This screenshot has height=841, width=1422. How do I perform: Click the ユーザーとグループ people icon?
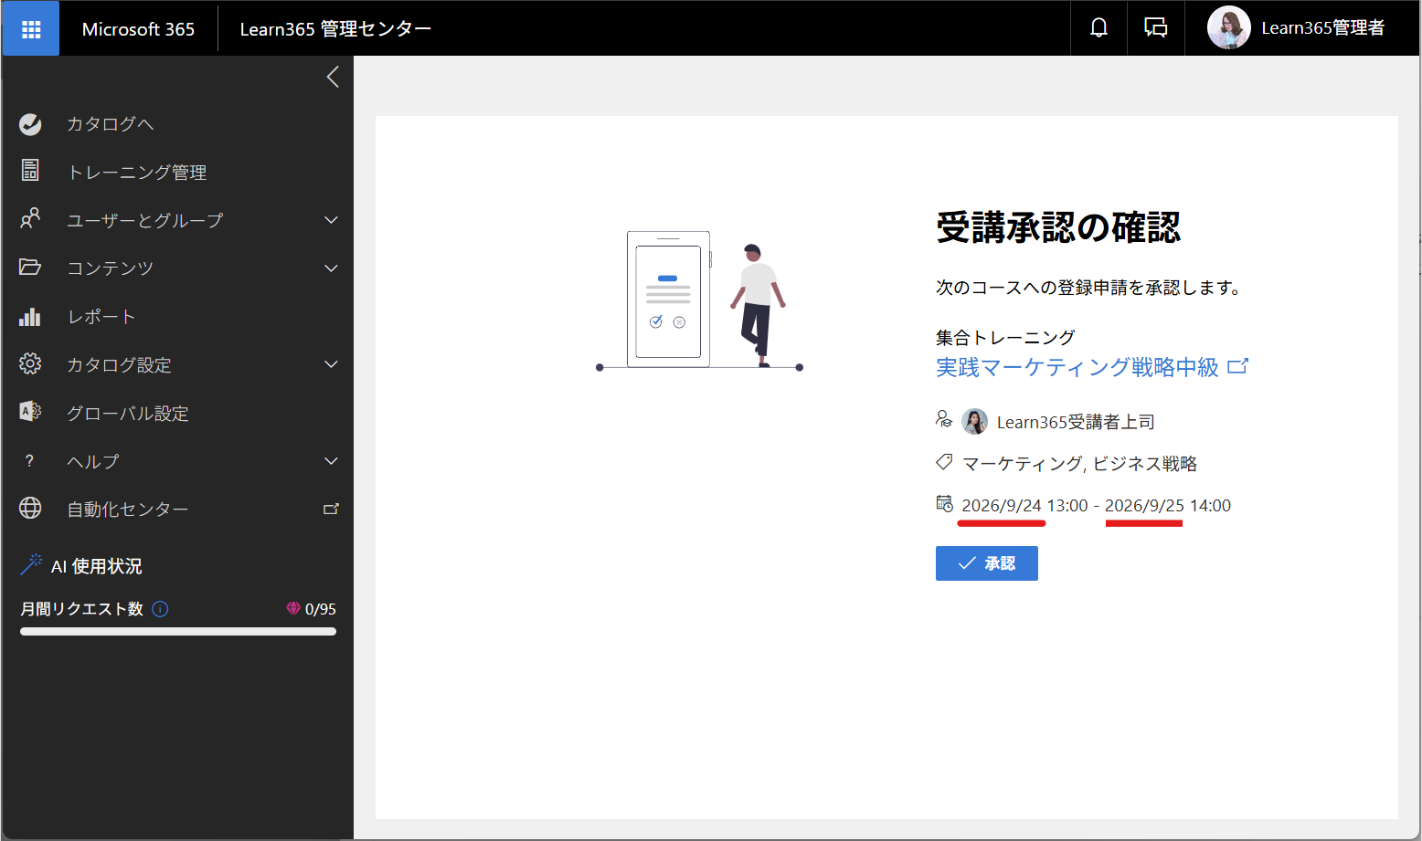(30, 219)
